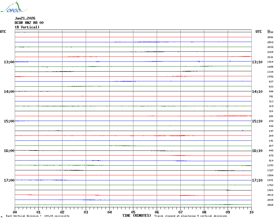Click the 05 minute axis tick label
275x220 pixels.
pos(133,212)
